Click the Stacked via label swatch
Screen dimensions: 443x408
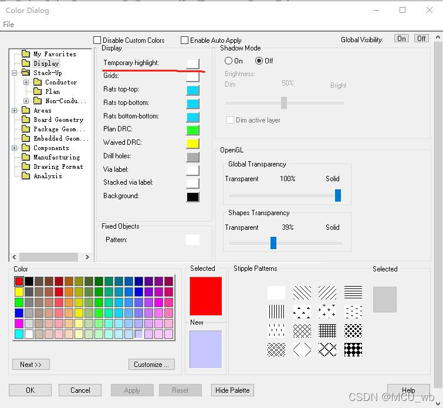193,183
